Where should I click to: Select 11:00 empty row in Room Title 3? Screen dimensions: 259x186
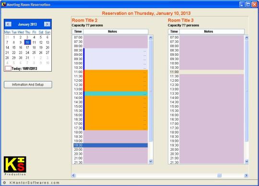click(207, 72)
